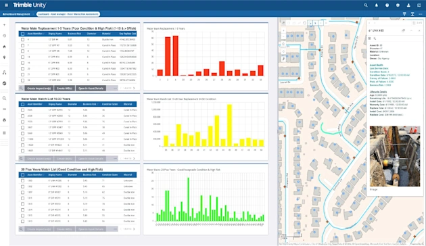Click the zoom-to magnifier icon in asset popup

click(x=375, y=39)
